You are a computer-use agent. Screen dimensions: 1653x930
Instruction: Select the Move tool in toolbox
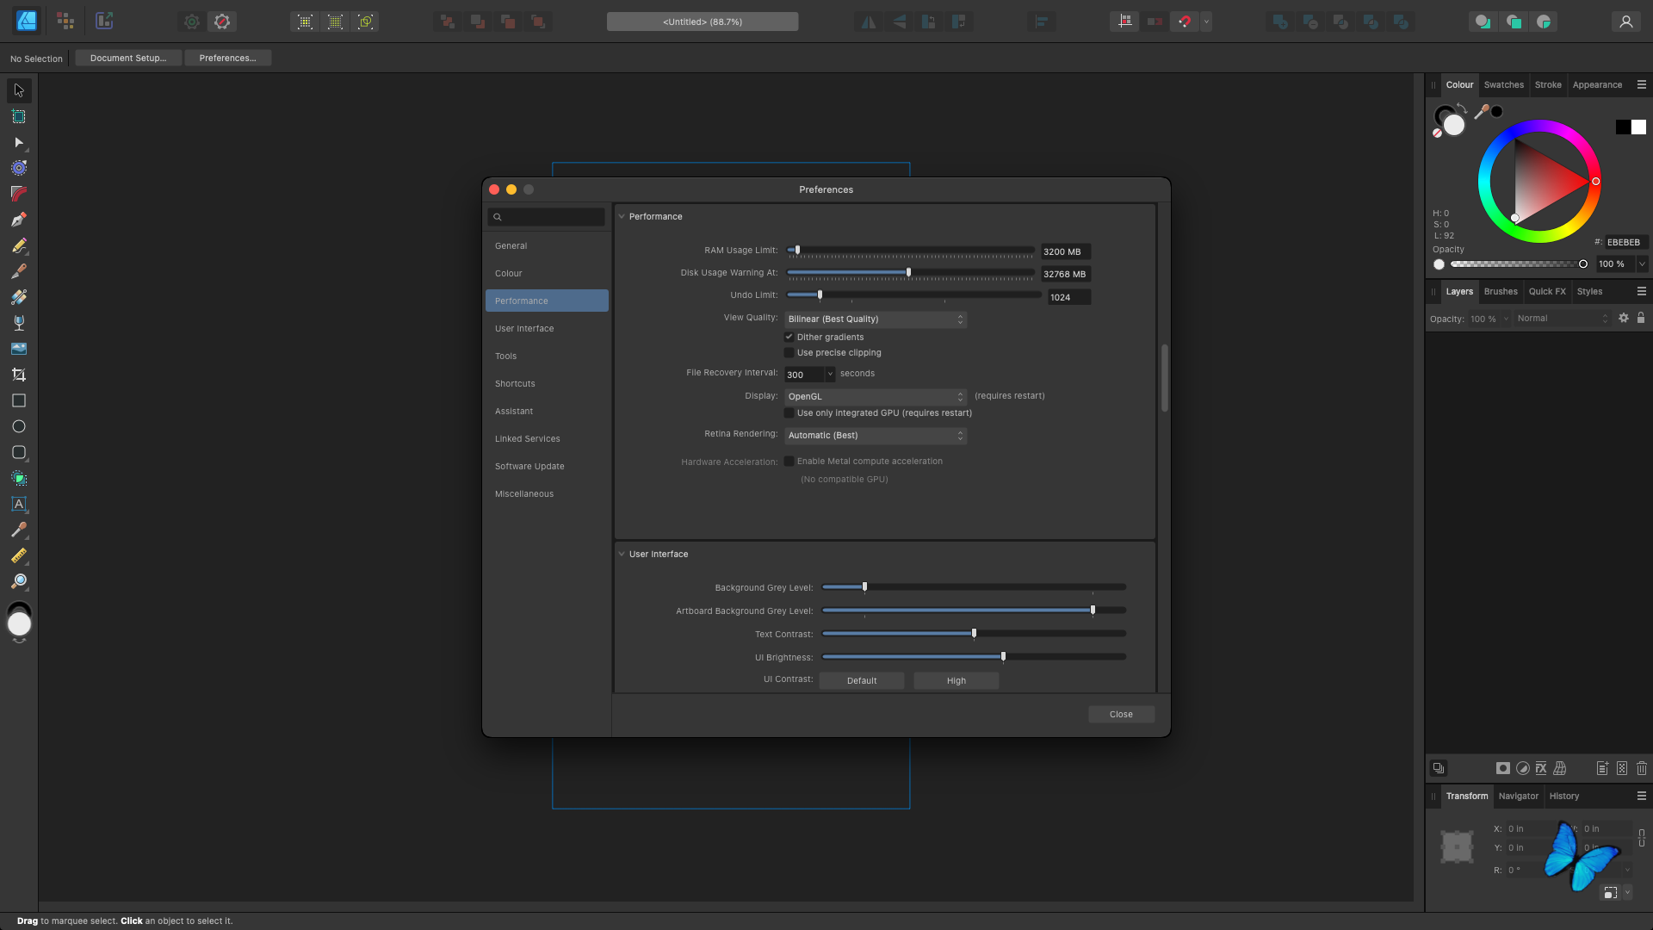point(19,90)
